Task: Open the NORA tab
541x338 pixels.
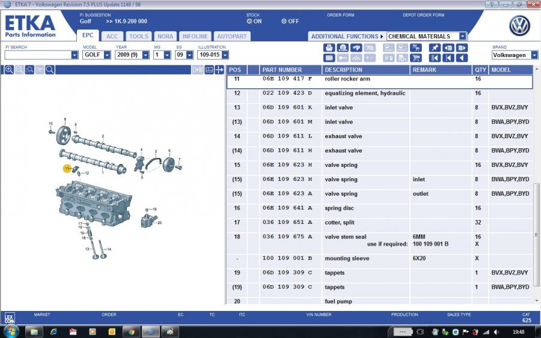Action: click(x=165, y=36)
